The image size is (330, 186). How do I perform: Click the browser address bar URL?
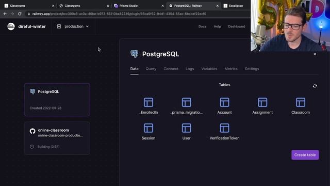[119, 14]
